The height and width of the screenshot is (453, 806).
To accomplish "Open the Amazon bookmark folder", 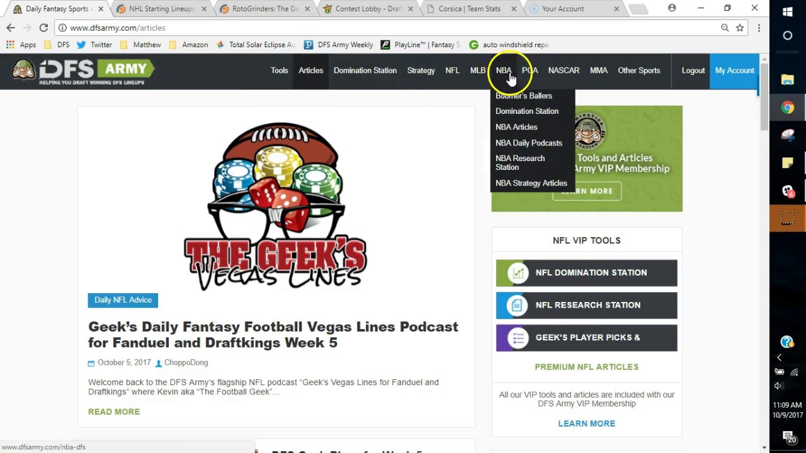I will (188, 45).
